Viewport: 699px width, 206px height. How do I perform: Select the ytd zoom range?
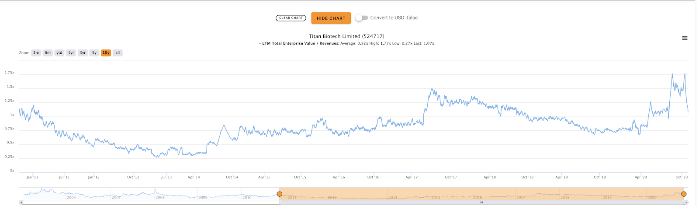click(x=59, y=53)
